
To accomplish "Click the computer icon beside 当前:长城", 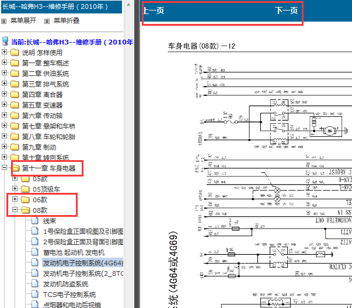I will [5, 41].
